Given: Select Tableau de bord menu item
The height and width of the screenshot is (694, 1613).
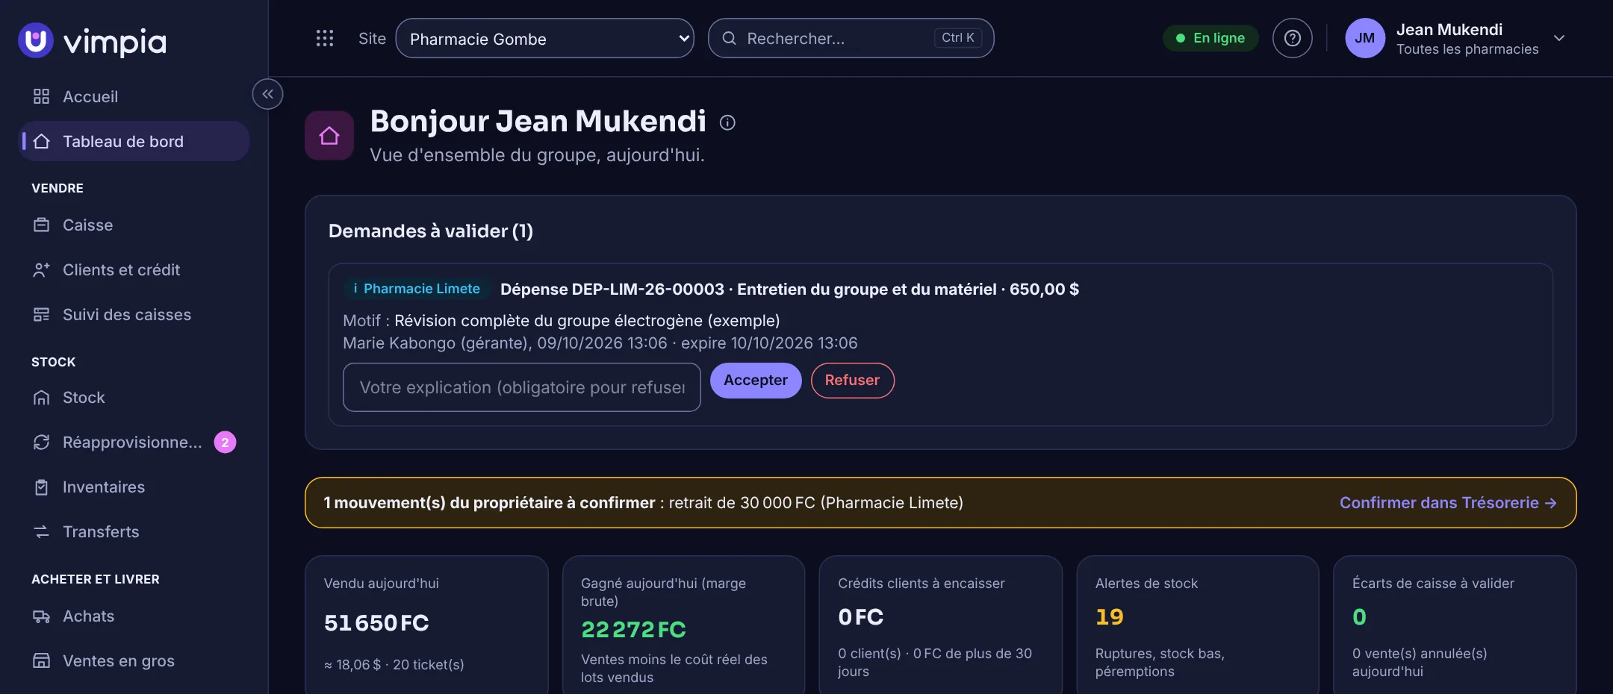Looking at the screenshot, I should 134,141.
